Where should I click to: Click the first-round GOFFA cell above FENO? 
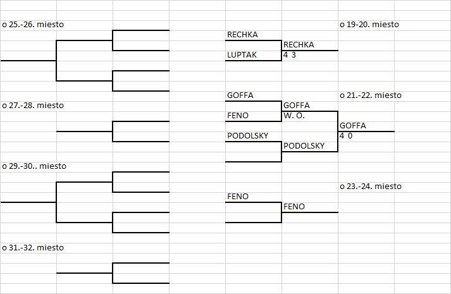pos(254,95)
